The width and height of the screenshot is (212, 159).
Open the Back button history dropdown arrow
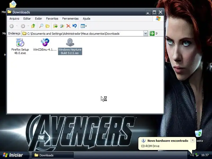(x=17, y=26)
